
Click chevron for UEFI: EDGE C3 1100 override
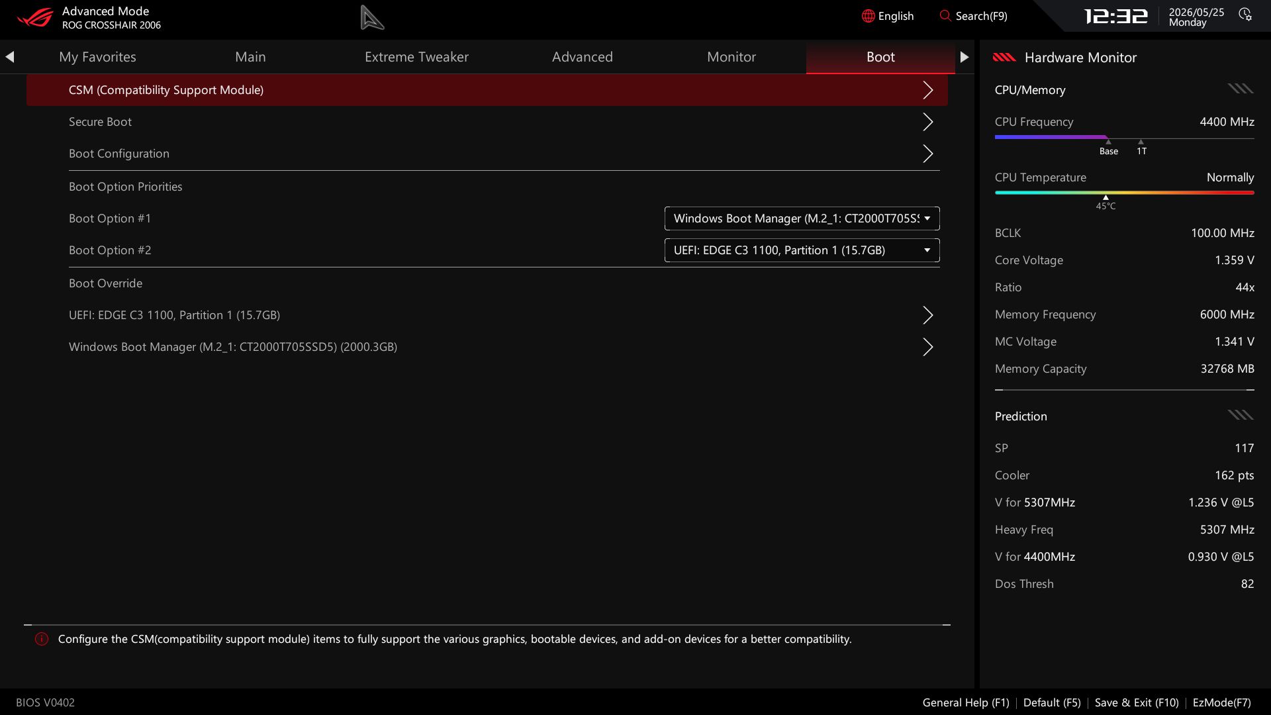tap(928, 315)
